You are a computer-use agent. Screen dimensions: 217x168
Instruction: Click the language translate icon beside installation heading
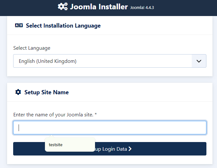click(19, 26)
